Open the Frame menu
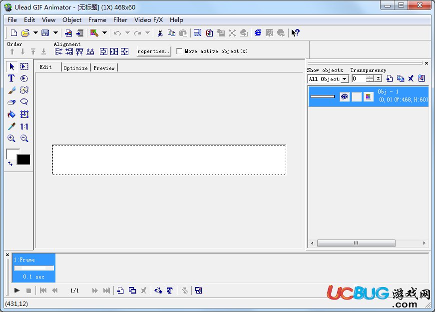This screenshot has width=435, height=312. [97, 19]
